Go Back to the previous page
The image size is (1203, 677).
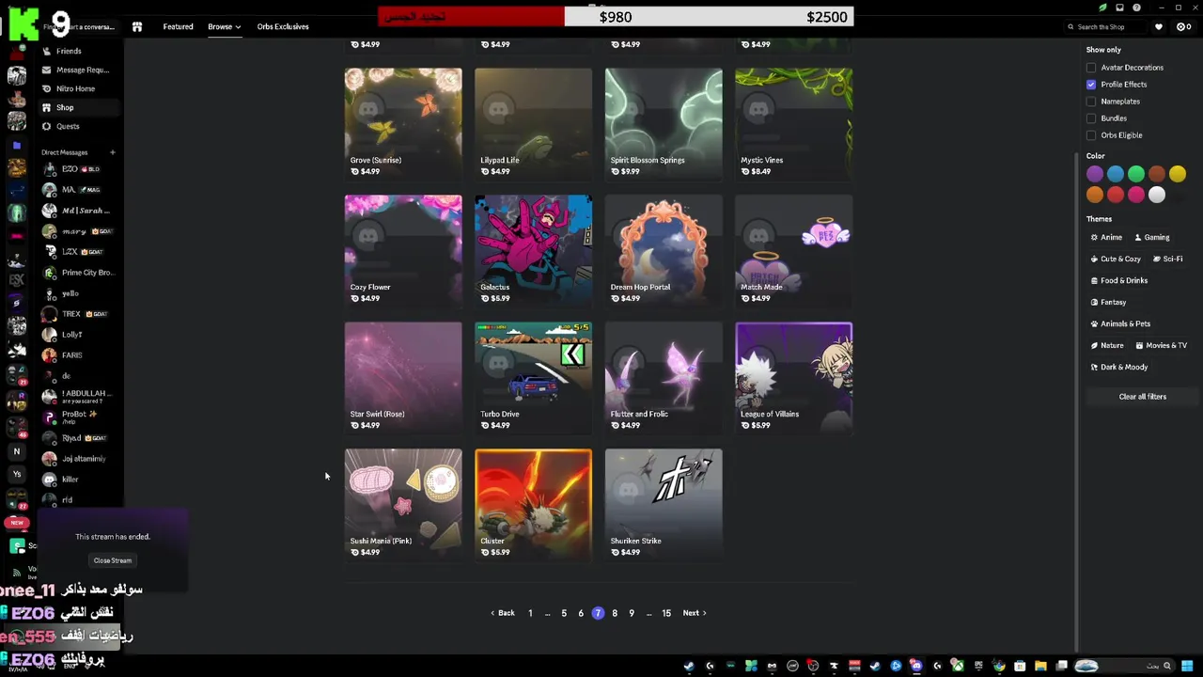[503, 613]
